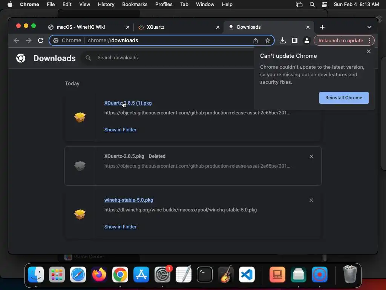Click Reinstall Chrome button
386x290 pixels.
[344, 98]
